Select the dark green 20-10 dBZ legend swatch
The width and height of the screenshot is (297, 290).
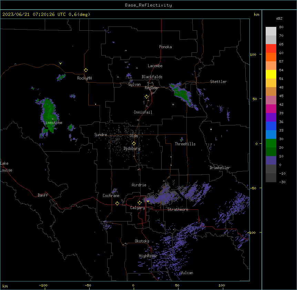tap(271, 152)
